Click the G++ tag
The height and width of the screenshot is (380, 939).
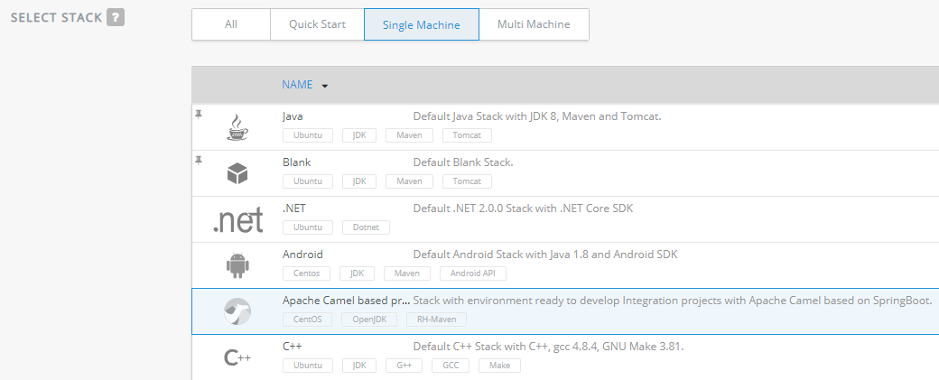(404, 366)
